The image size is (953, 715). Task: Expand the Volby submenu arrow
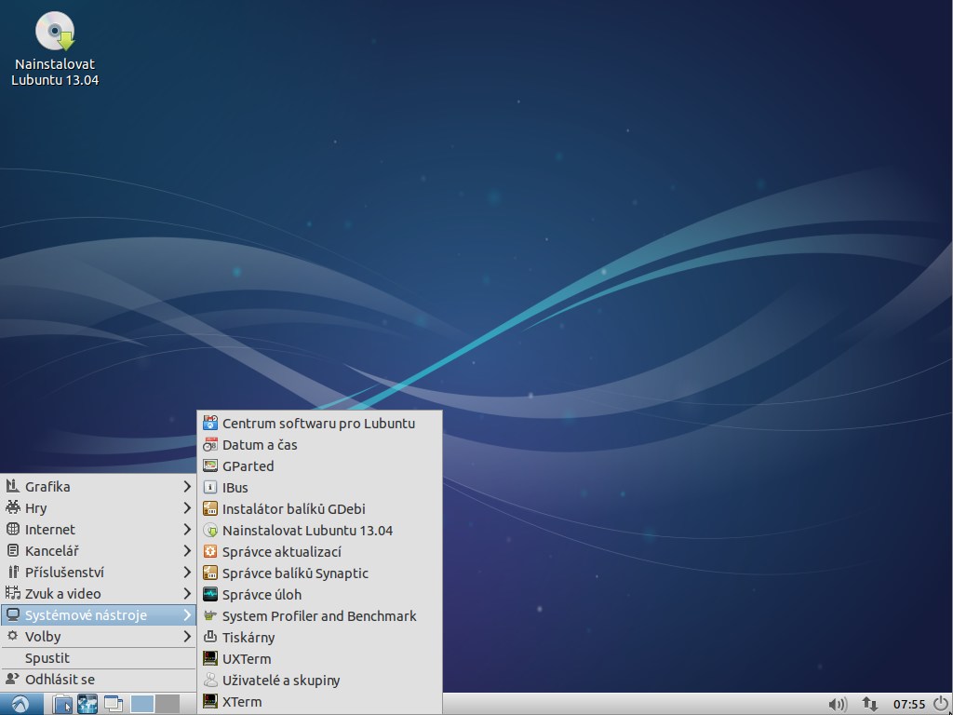[187, 637]
